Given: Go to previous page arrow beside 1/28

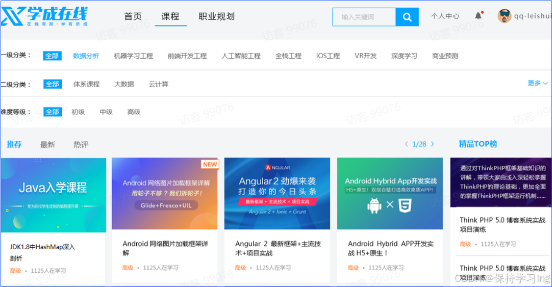Looking at the screenshot, I should point(406,144).
